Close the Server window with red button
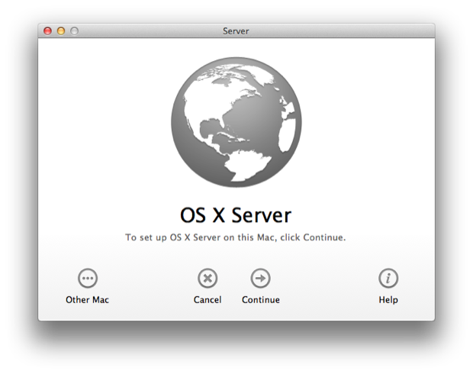This screenshot has width=473, height=374. (47, 31)
